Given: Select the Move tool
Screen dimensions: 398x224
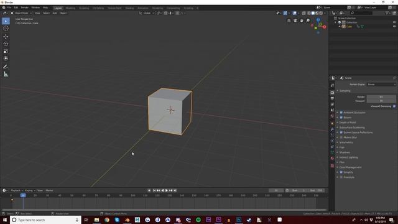Looking at the screenshot, I should 6,37.
